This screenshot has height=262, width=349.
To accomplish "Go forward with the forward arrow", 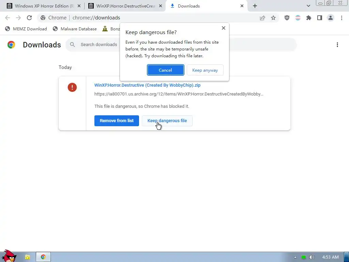I will (x=18, y=18).
